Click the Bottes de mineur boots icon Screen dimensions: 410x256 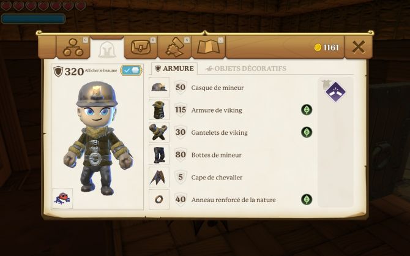pos(159,155)
